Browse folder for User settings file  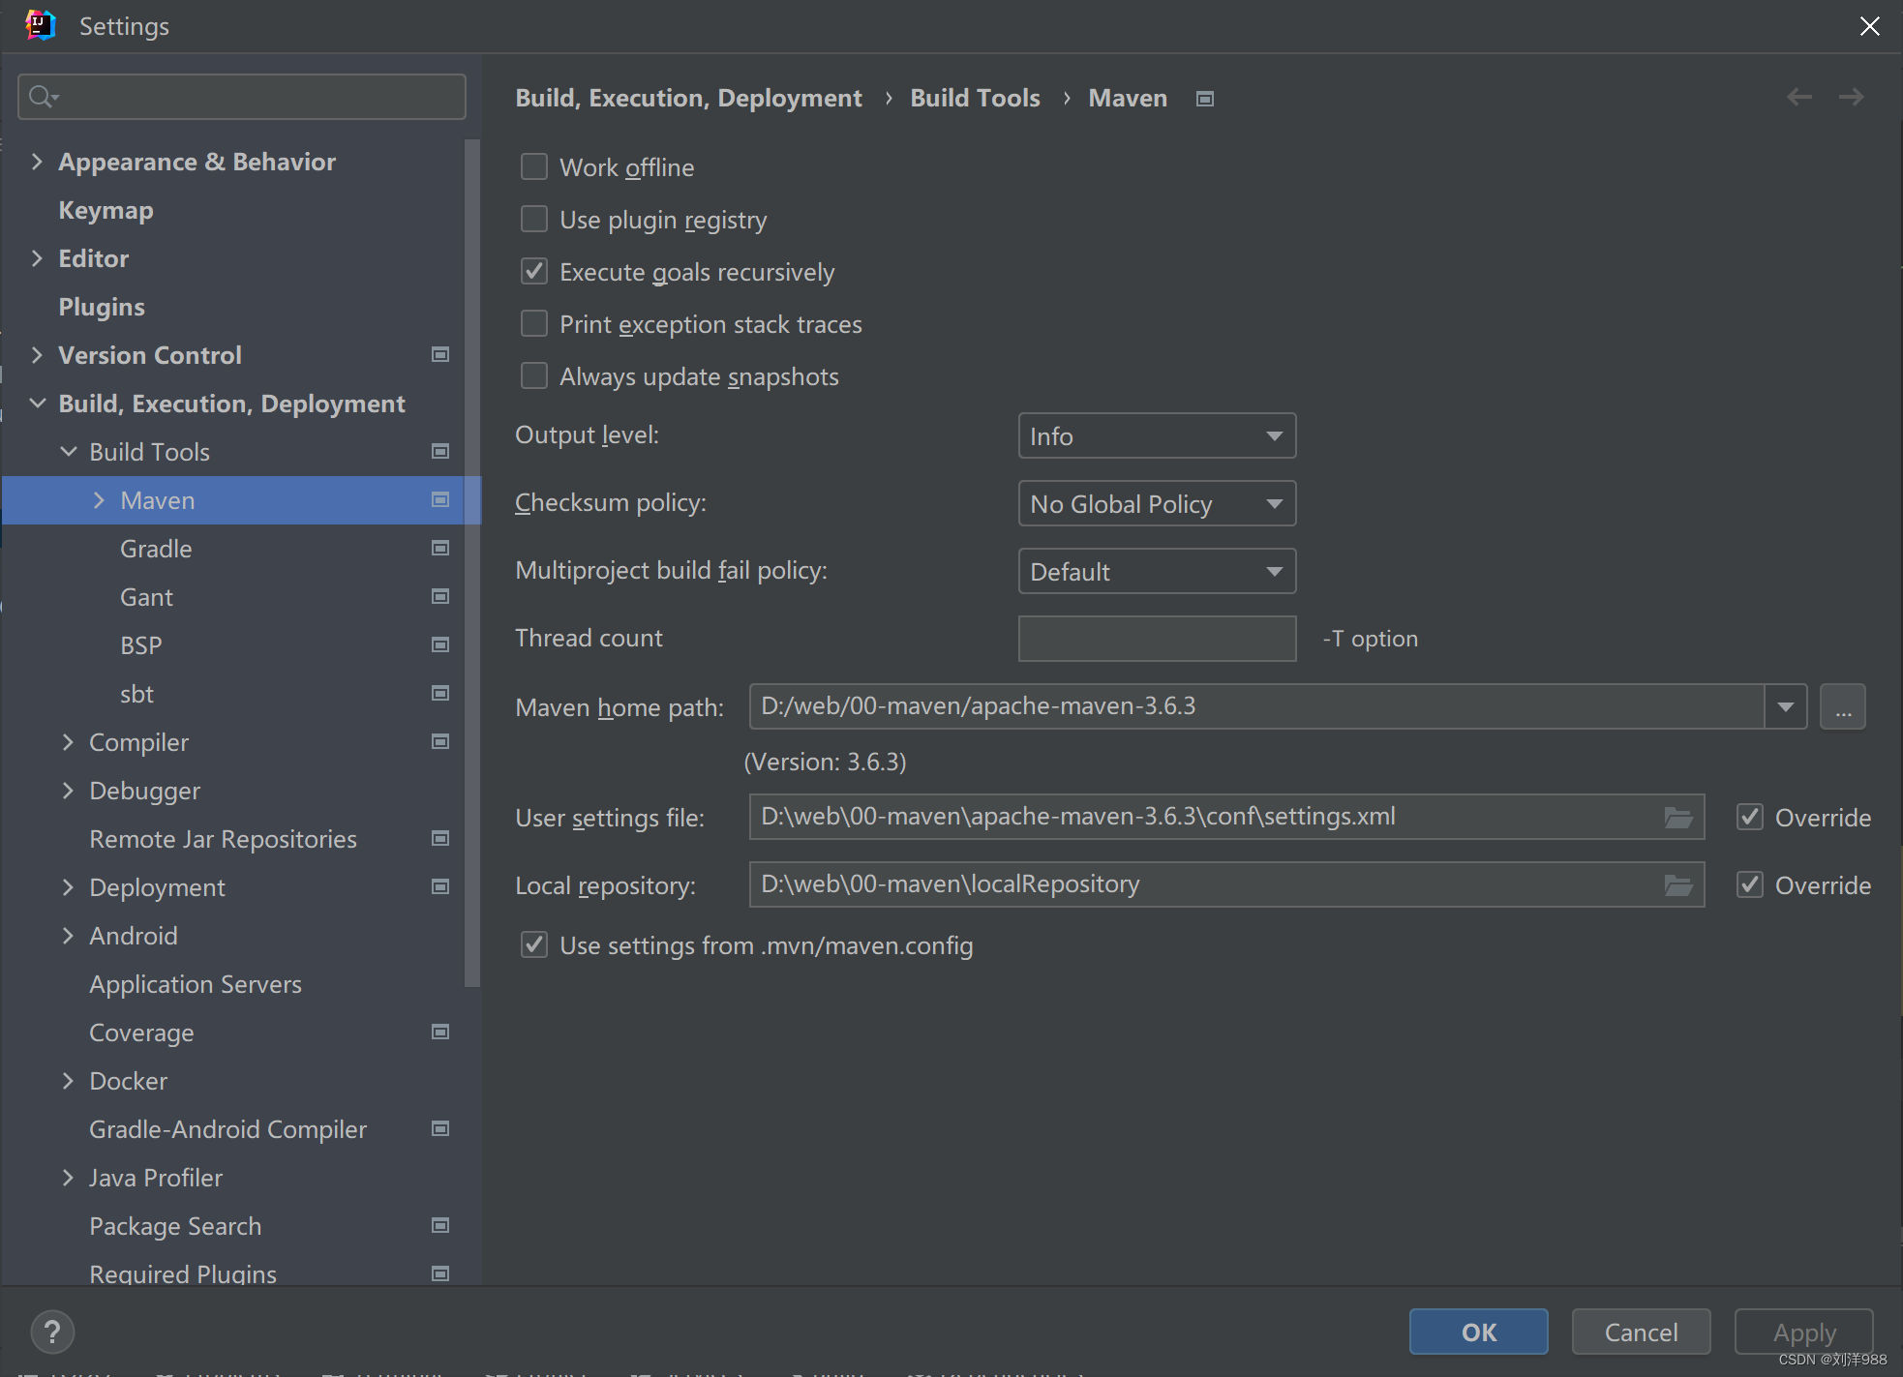click(x=1678, y=818)
